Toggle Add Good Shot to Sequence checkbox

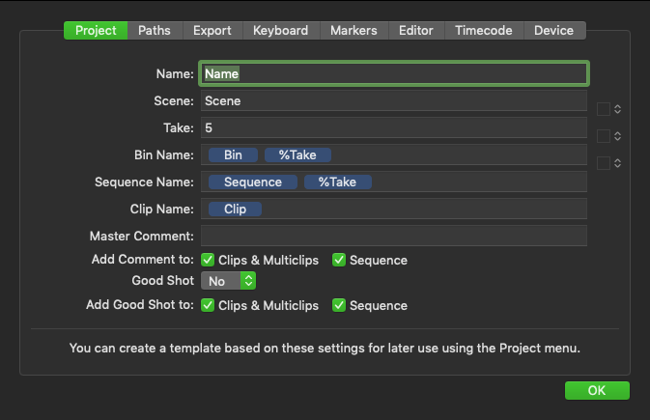[339, 305]
